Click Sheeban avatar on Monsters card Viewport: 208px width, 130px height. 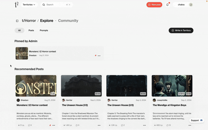click(x=18, y=100)
